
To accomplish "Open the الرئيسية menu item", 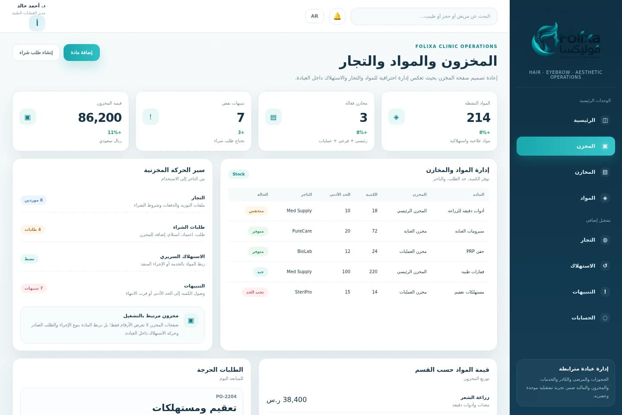I will pyautogui.click(x=566, y=120).
